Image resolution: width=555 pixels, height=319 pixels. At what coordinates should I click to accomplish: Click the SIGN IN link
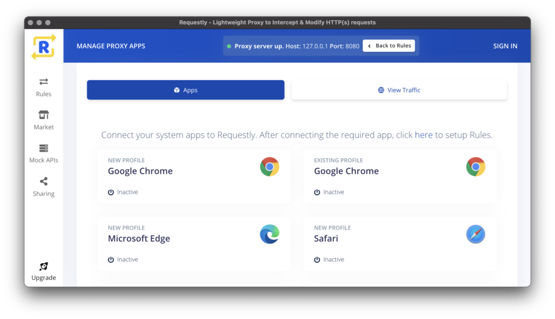coord(505,46)
